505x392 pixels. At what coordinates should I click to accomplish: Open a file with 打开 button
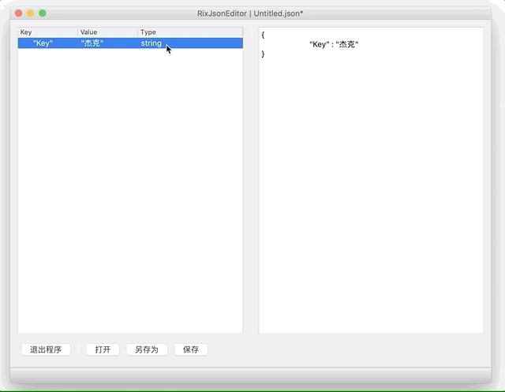click(103, 349)
